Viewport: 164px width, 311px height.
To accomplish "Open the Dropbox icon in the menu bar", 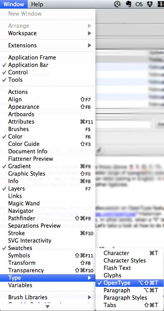I will tap(150, 4).
